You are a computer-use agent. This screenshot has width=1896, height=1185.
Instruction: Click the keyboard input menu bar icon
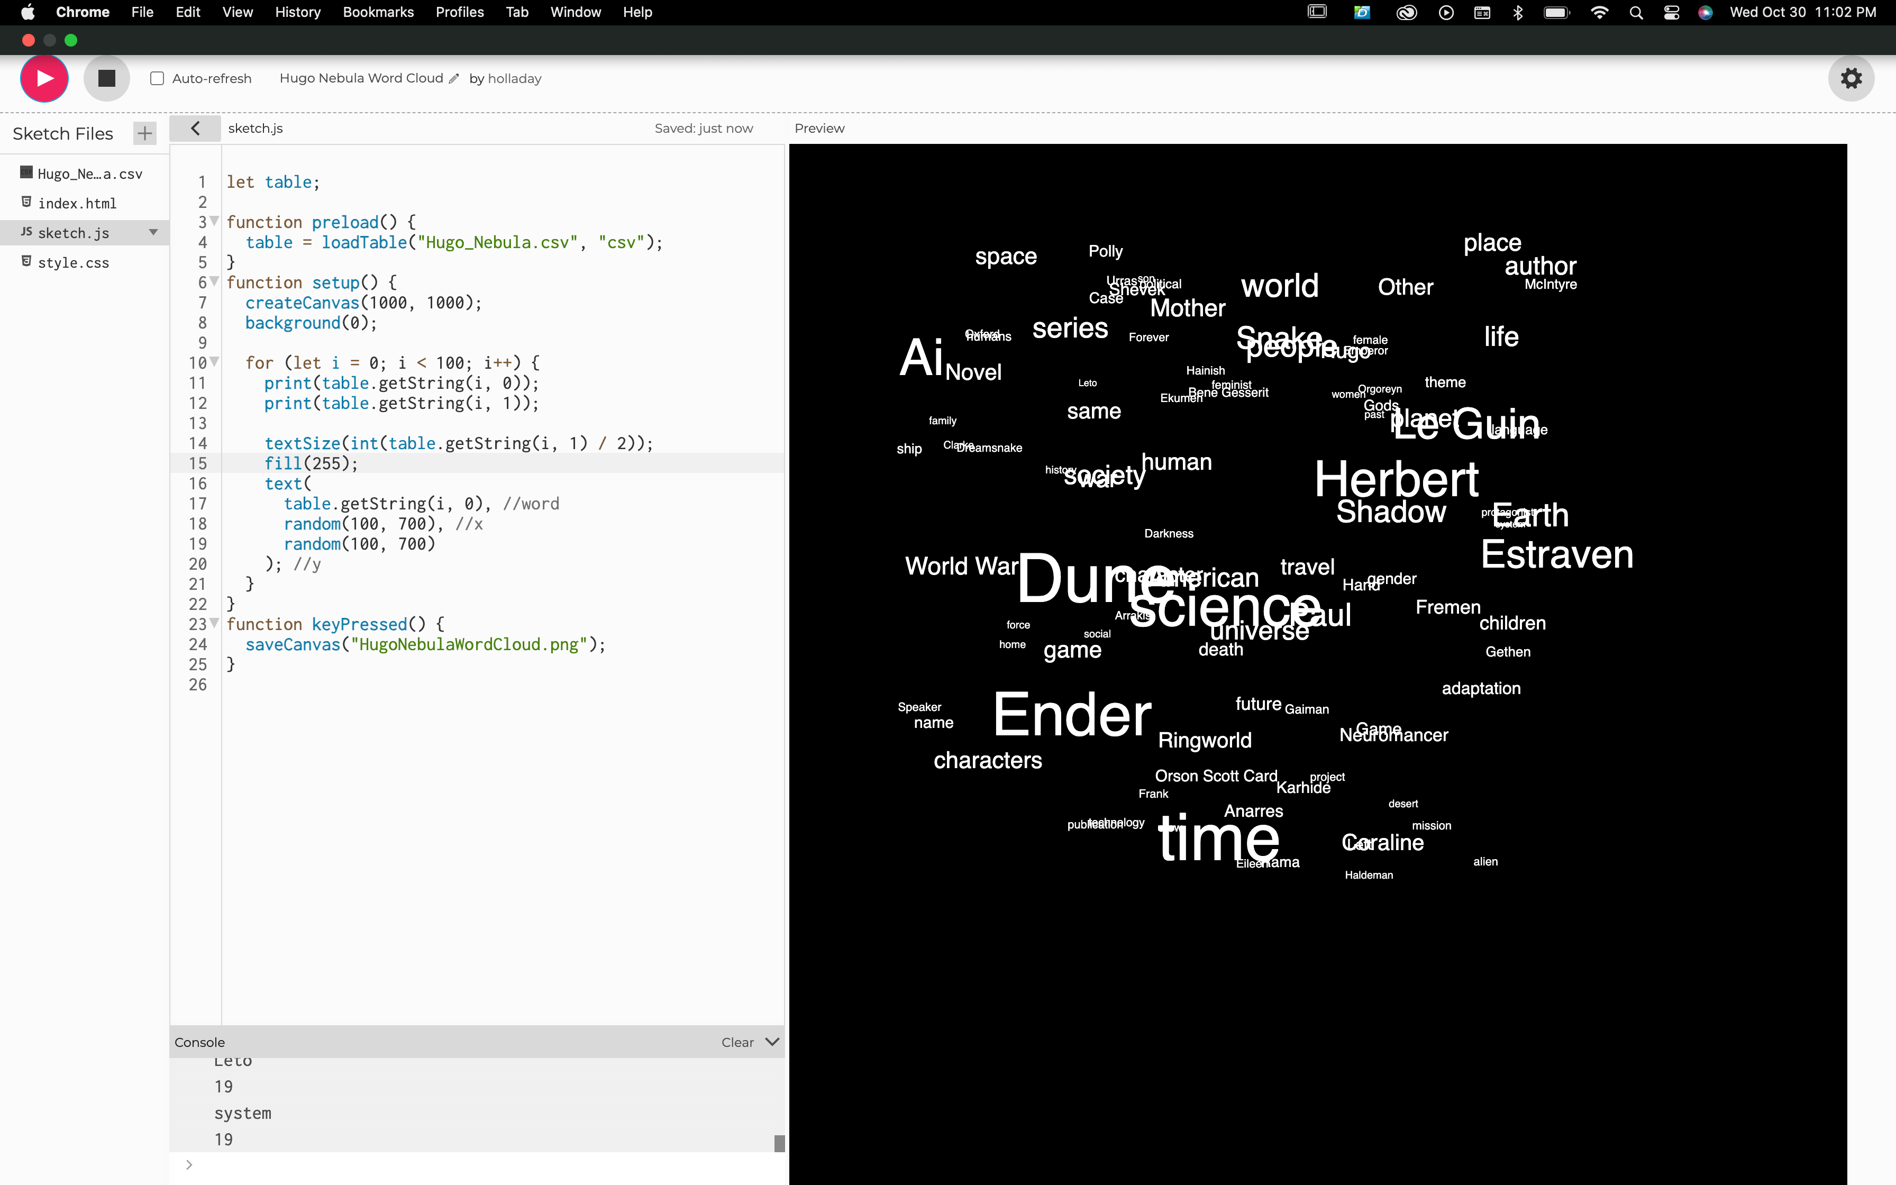point(1482,13)
